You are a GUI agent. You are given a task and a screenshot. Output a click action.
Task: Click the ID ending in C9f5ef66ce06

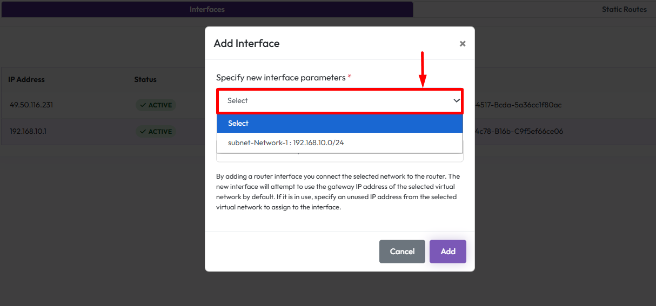(518, 131)
